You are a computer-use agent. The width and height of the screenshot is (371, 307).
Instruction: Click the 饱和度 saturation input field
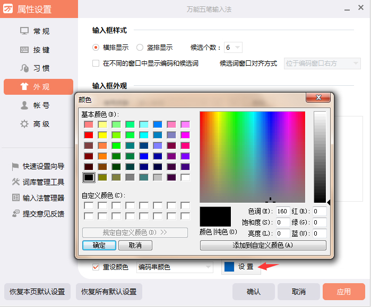[283, 222]
